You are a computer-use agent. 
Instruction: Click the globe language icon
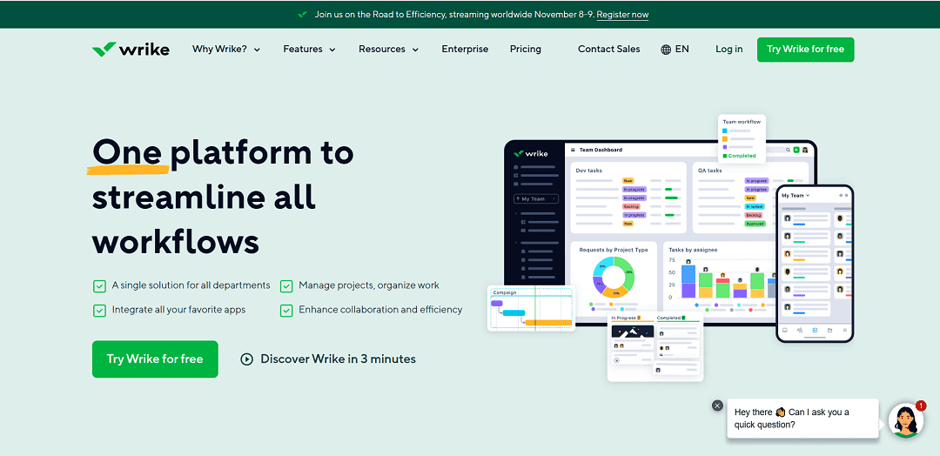(666, 50)
